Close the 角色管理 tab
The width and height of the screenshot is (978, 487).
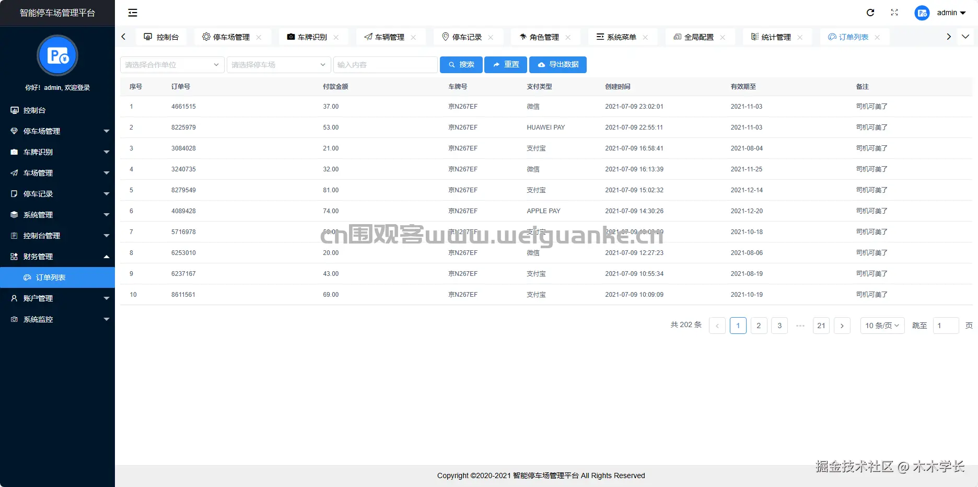(x=568, y=37)
